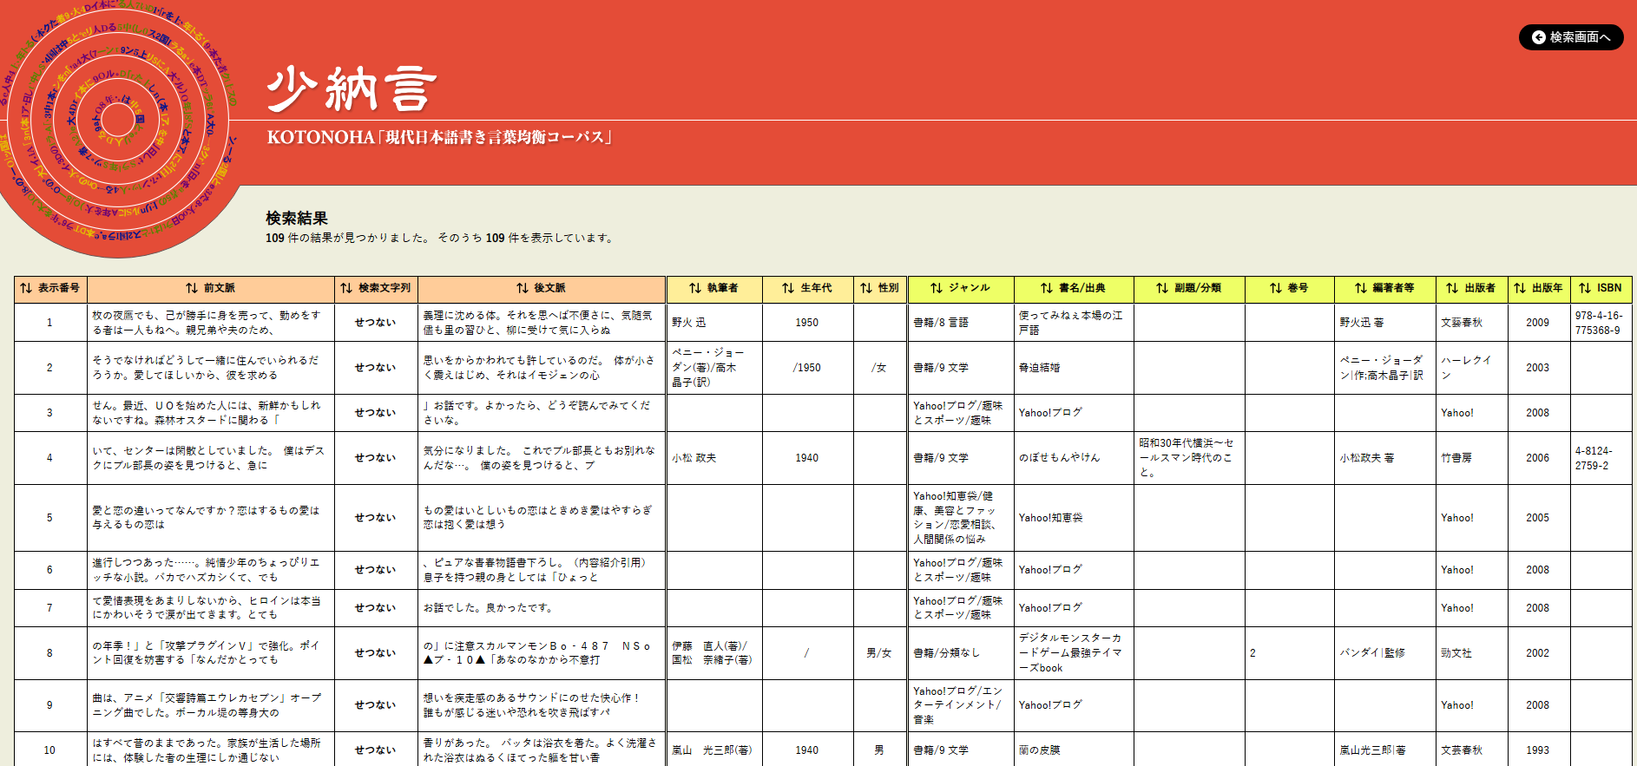Select 勁文社 publisher cell
The height and width of the screenshot is (766, 1637).
(x=1471, y=653)
